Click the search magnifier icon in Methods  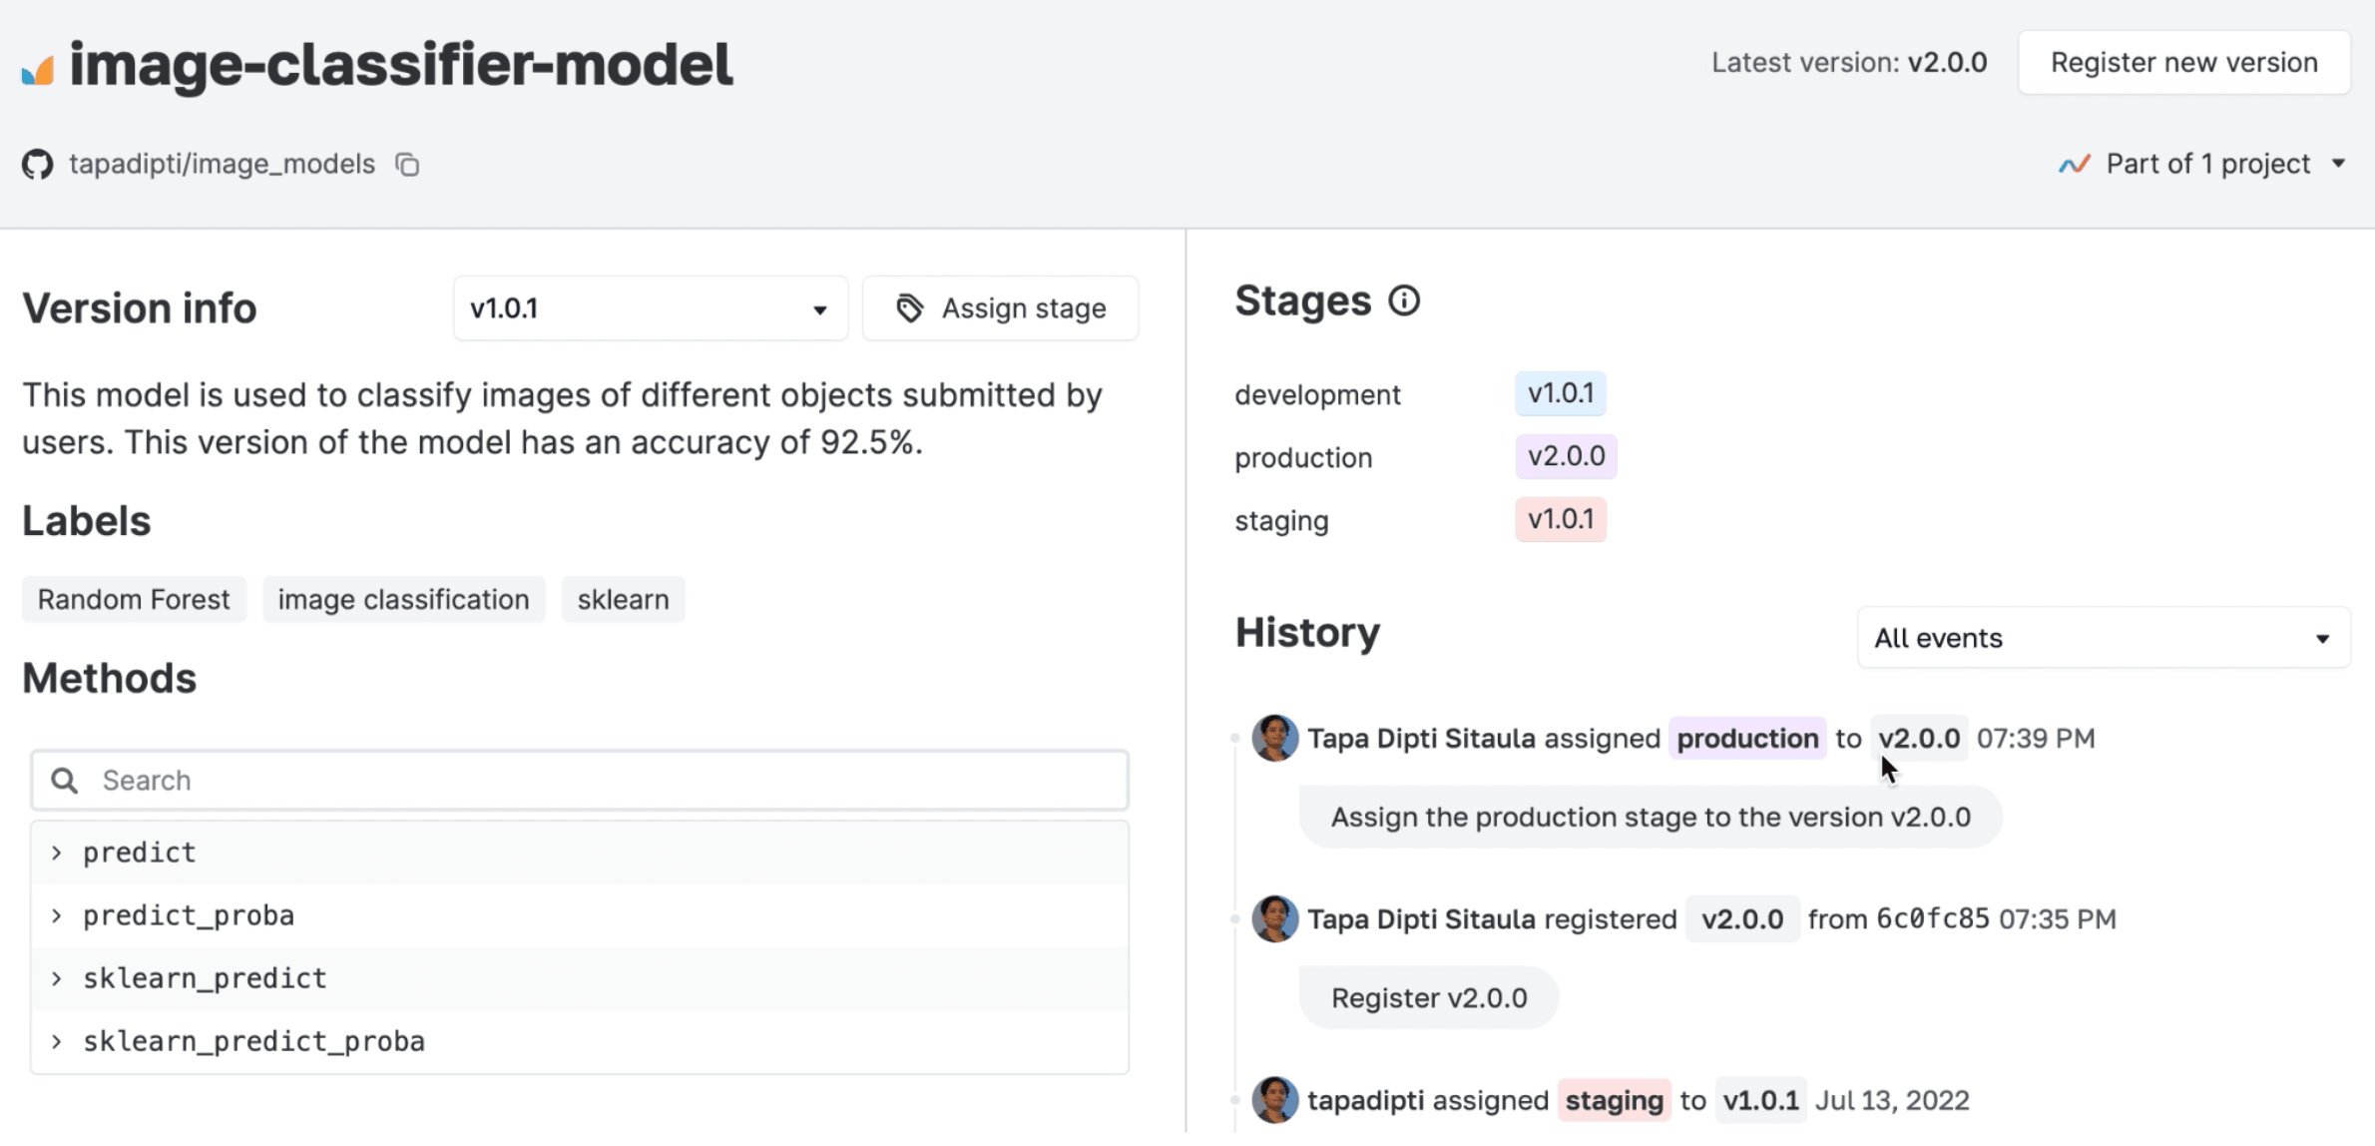[65, 781]
